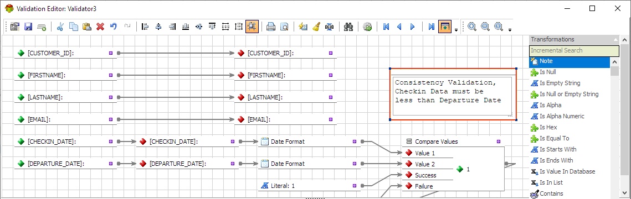
Task: Go to the first record arrow
Action: click(x=386, y=27)
